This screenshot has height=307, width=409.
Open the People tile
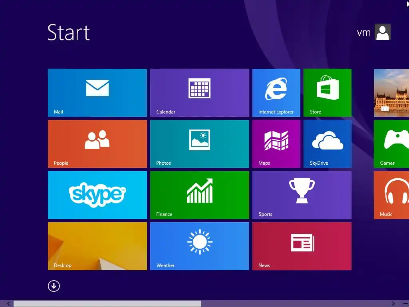coord(97,144)
